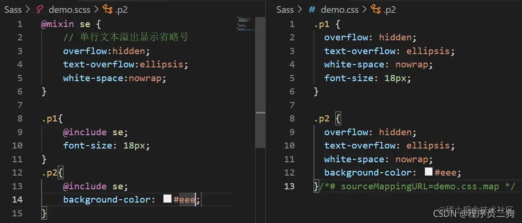Viewport: 522px width, 223px height.
Task: Click line number 14 in demo.scss
Action: pos(18,199)
